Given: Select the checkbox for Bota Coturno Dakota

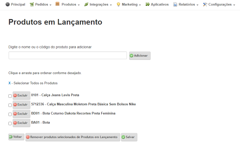Looking at the screenshot, I should click(x=10, y=114).
